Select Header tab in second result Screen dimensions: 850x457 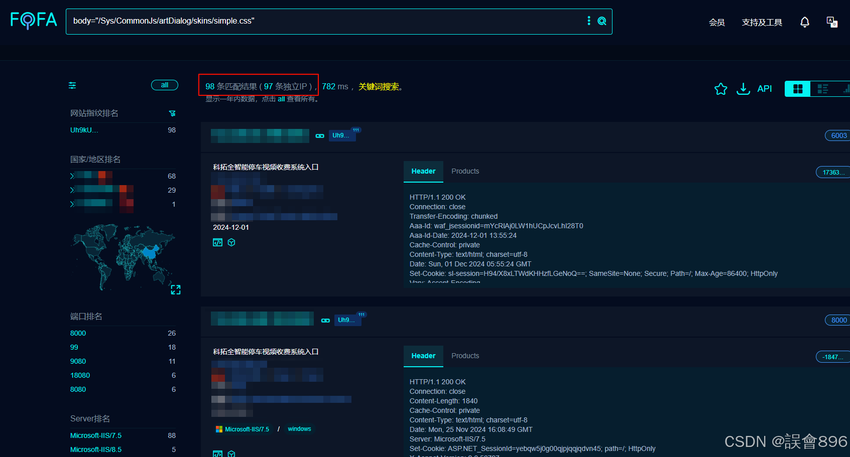pyautogui.click(x=423, y=356)
